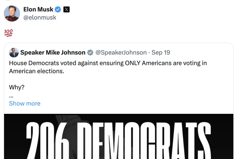Click the gray verified badge next to Speaker Mike Johnson
Viewport: 239px width, 159px height.
[90, 52]
